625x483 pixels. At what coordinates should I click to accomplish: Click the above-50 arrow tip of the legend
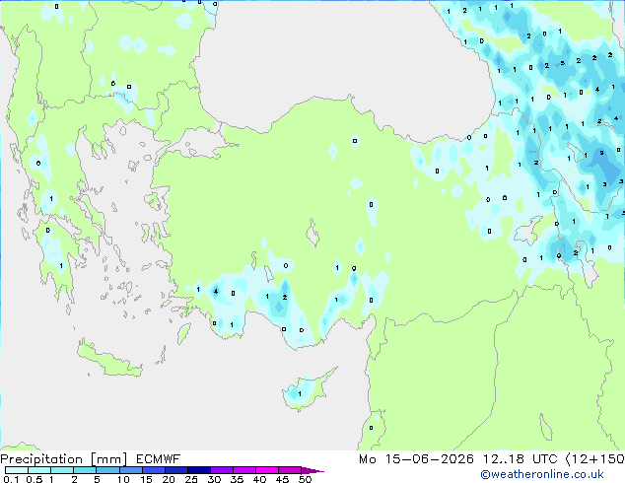(312, 470)
